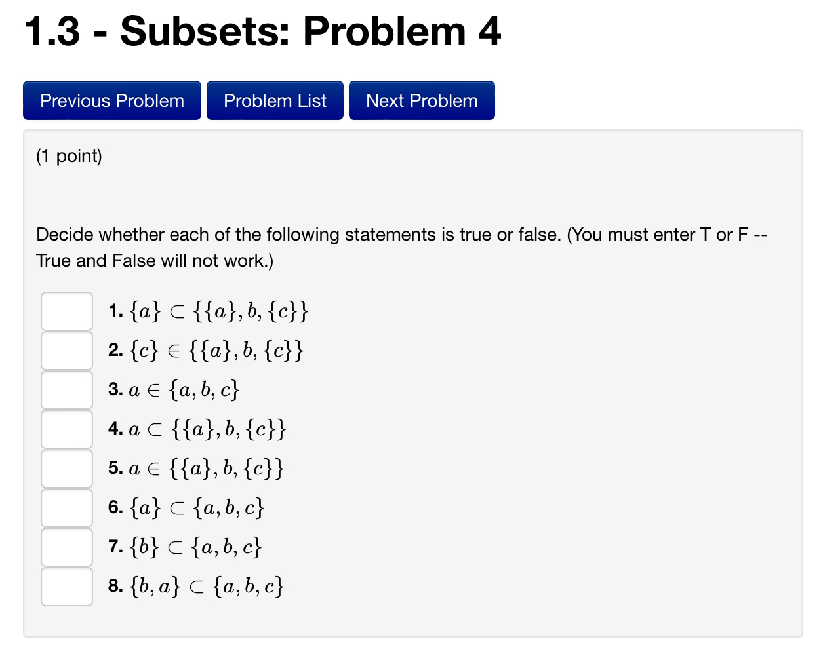The width and height of the screenshot is (823, 658).
Task: Click statement 5 text
Action: [197, 468]
